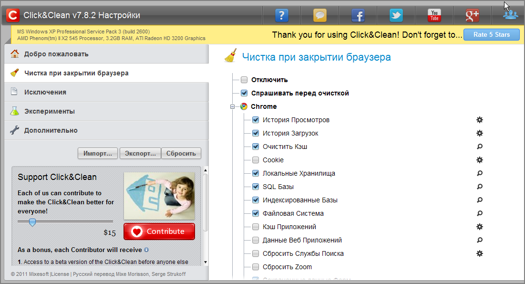Click the community people icon

[510, 15]
